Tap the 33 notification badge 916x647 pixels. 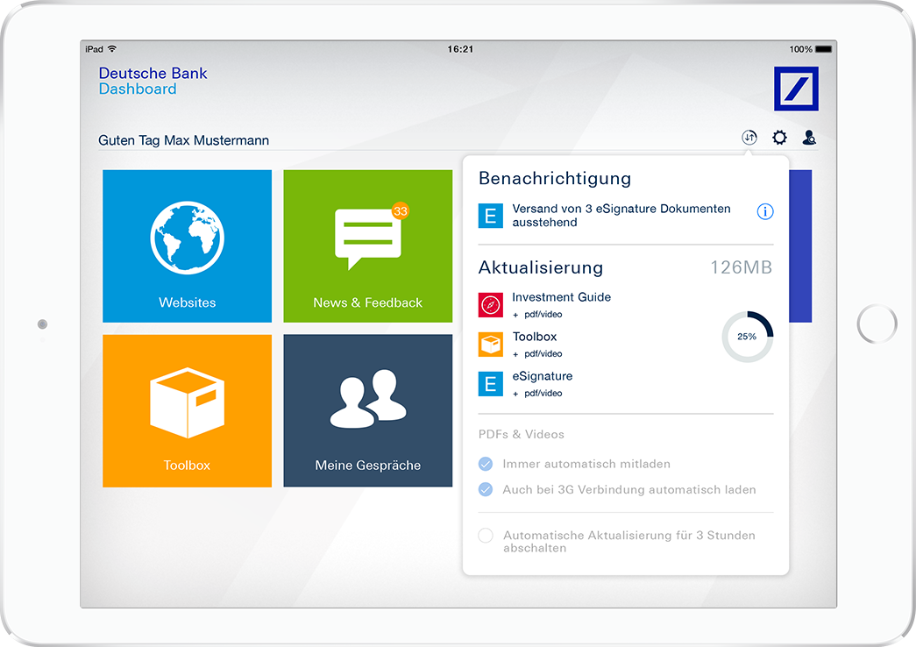[x=401, y=211]
